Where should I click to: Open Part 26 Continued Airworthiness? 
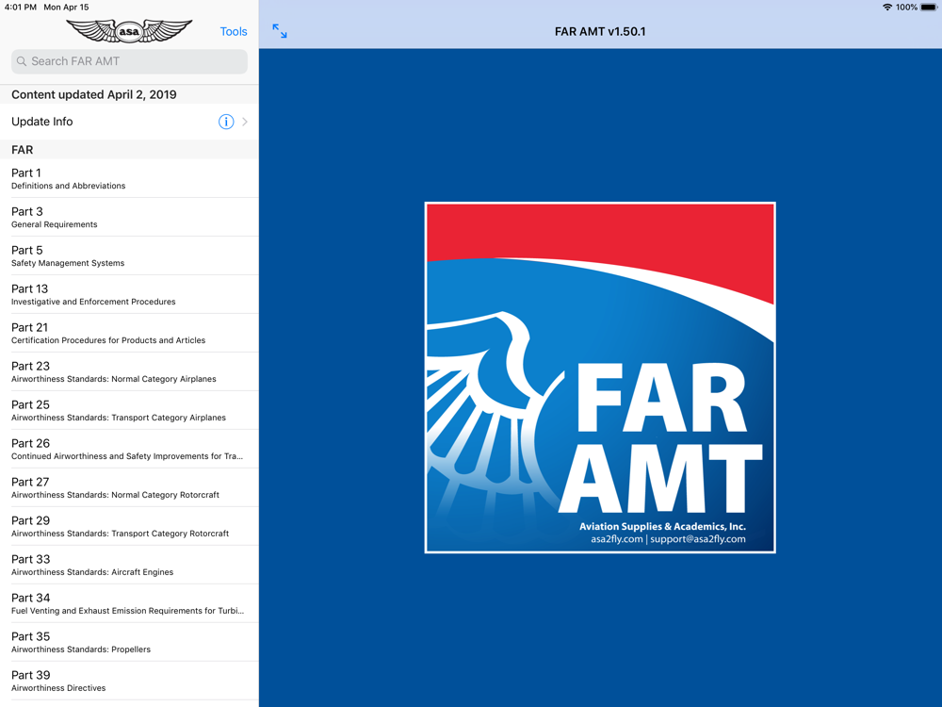click(x=129, y=449)
